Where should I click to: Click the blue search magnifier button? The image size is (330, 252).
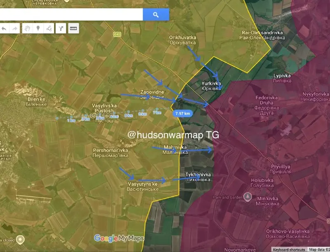[156, 14]
